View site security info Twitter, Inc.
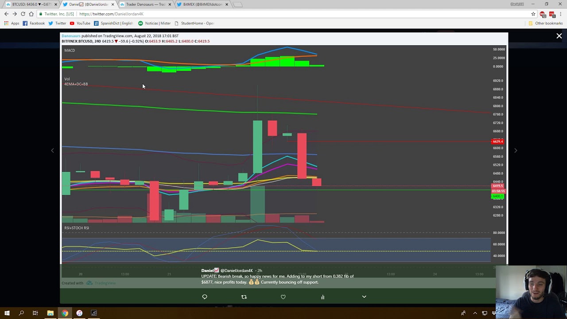Image resolution: width=567 pixels, height=319 pixels. 56,14
